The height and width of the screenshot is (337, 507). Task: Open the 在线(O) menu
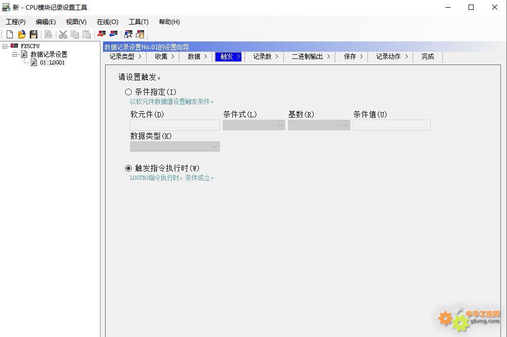(x=107, y=22)
